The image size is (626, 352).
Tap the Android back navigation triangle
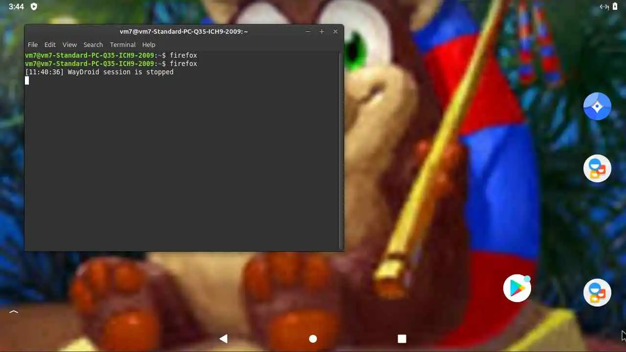(224, 338)
